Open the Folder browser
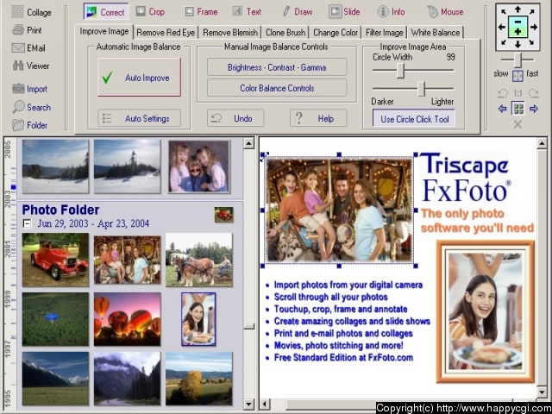552x414 pixels. tap(29, 125)
